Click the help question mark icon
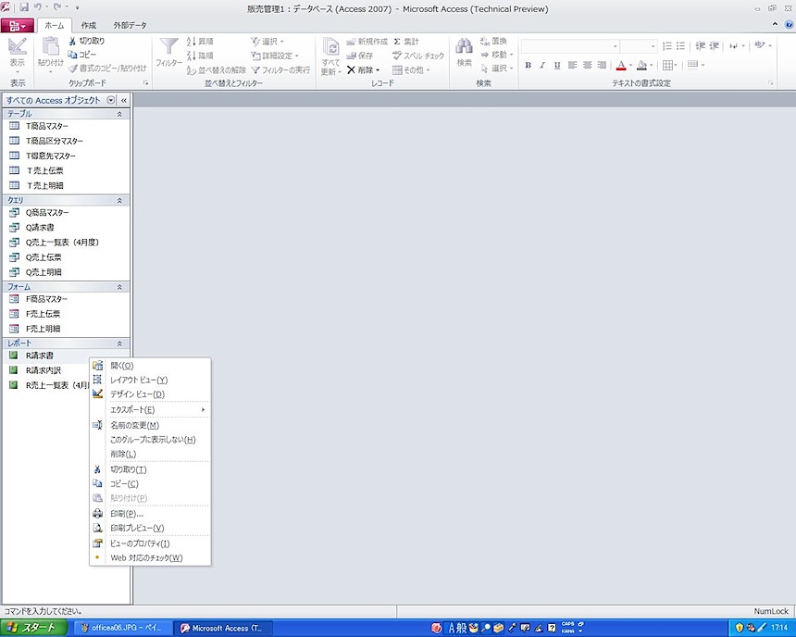Image resolution: width=796 pixels, height=637 pixels. (x=789, y=24)
